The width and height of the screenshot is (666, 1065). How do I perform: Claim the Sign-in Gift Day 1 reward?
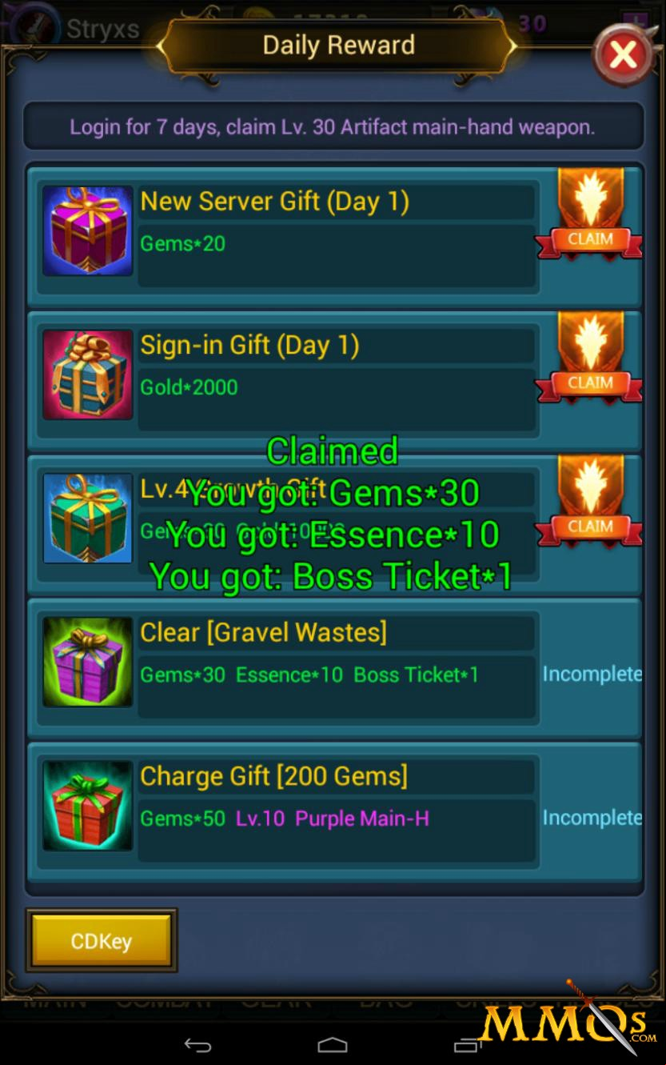590,358
